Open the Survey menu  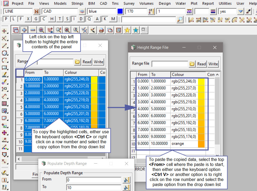[129, 3]
